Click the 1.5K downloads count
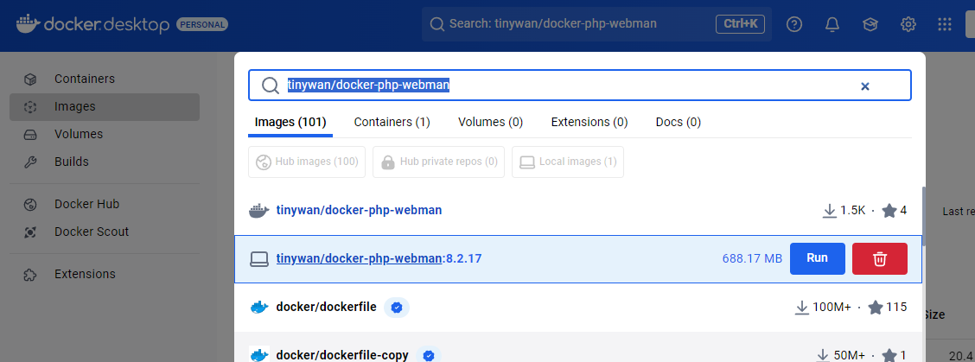Screen dimensions: 975x362 click(852, 211)
